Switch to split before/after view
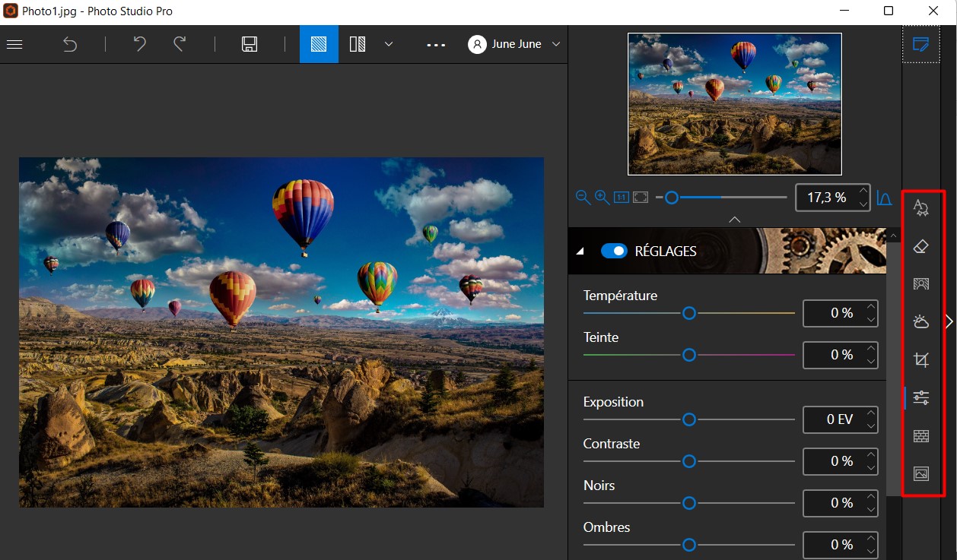 (358, 44)
